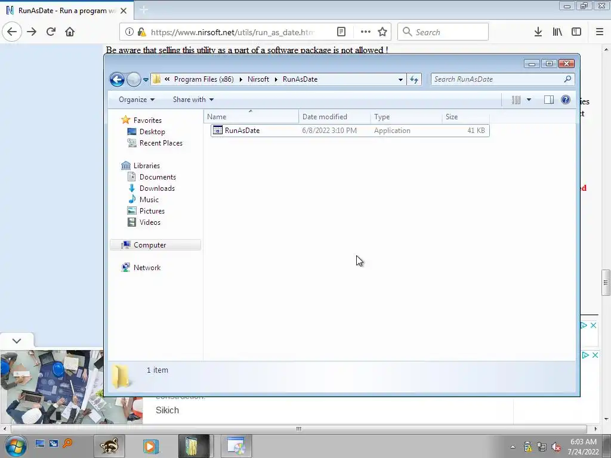
Task: Click RunAsDate breadcrumb segment
Action: (300, 79)
